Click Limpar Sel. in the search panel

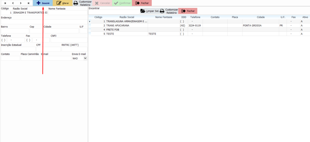click(x=149, y=11)
